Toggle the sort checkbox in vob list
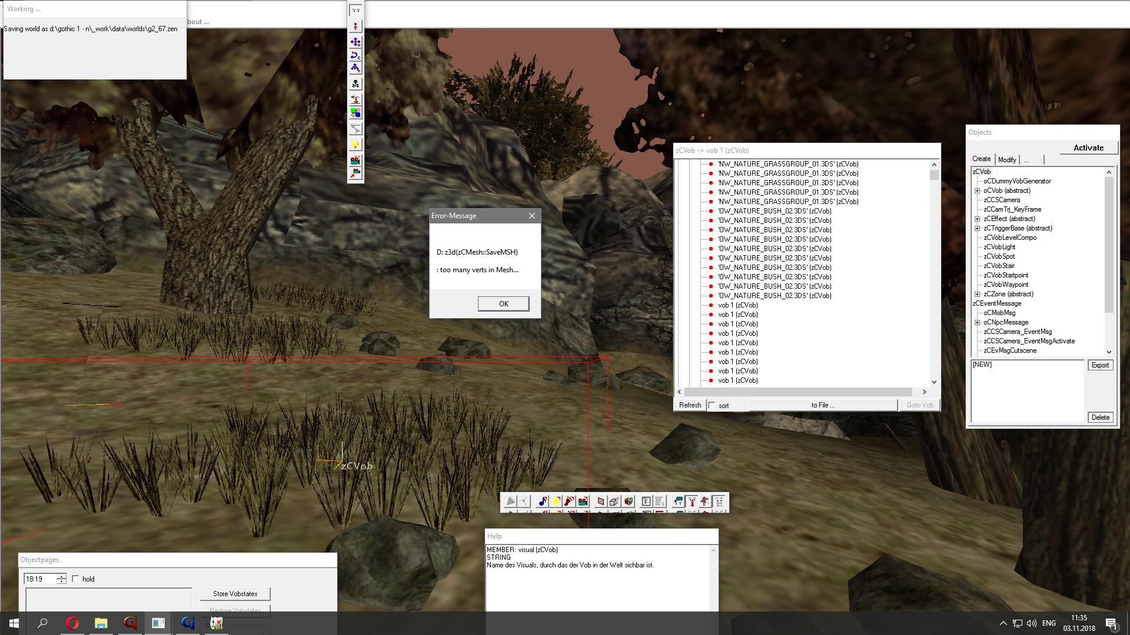The height and width of the screenshot is (635, 1130). click(712, 405)
